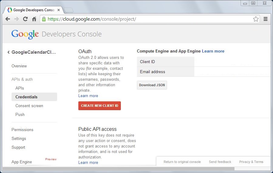
Task: Click Learn more under OAuth description
Action: [88, 96]
